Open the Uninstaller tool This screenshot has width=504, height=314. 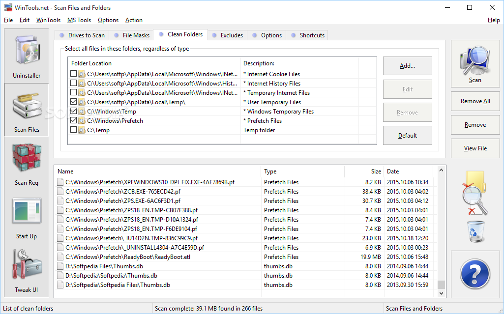[x=27, y=56]
